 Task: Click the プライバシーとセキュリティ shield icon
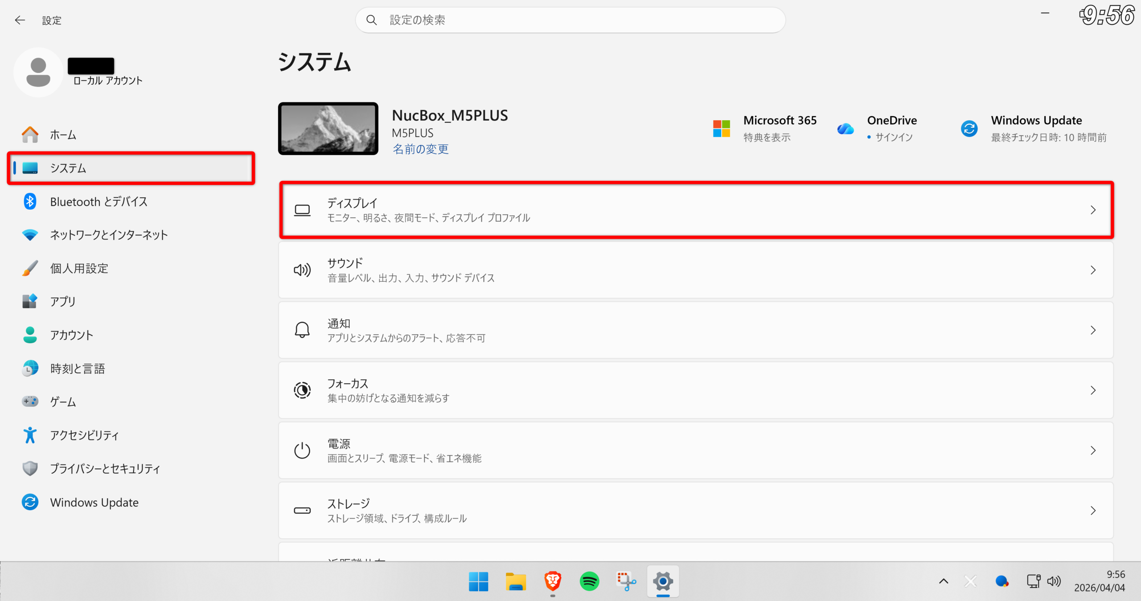click(30, 468)
